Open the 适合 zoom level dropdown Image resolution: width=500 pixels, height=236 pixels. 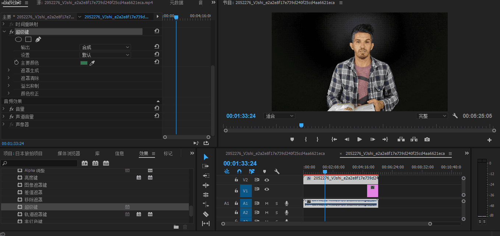[279, 116]
